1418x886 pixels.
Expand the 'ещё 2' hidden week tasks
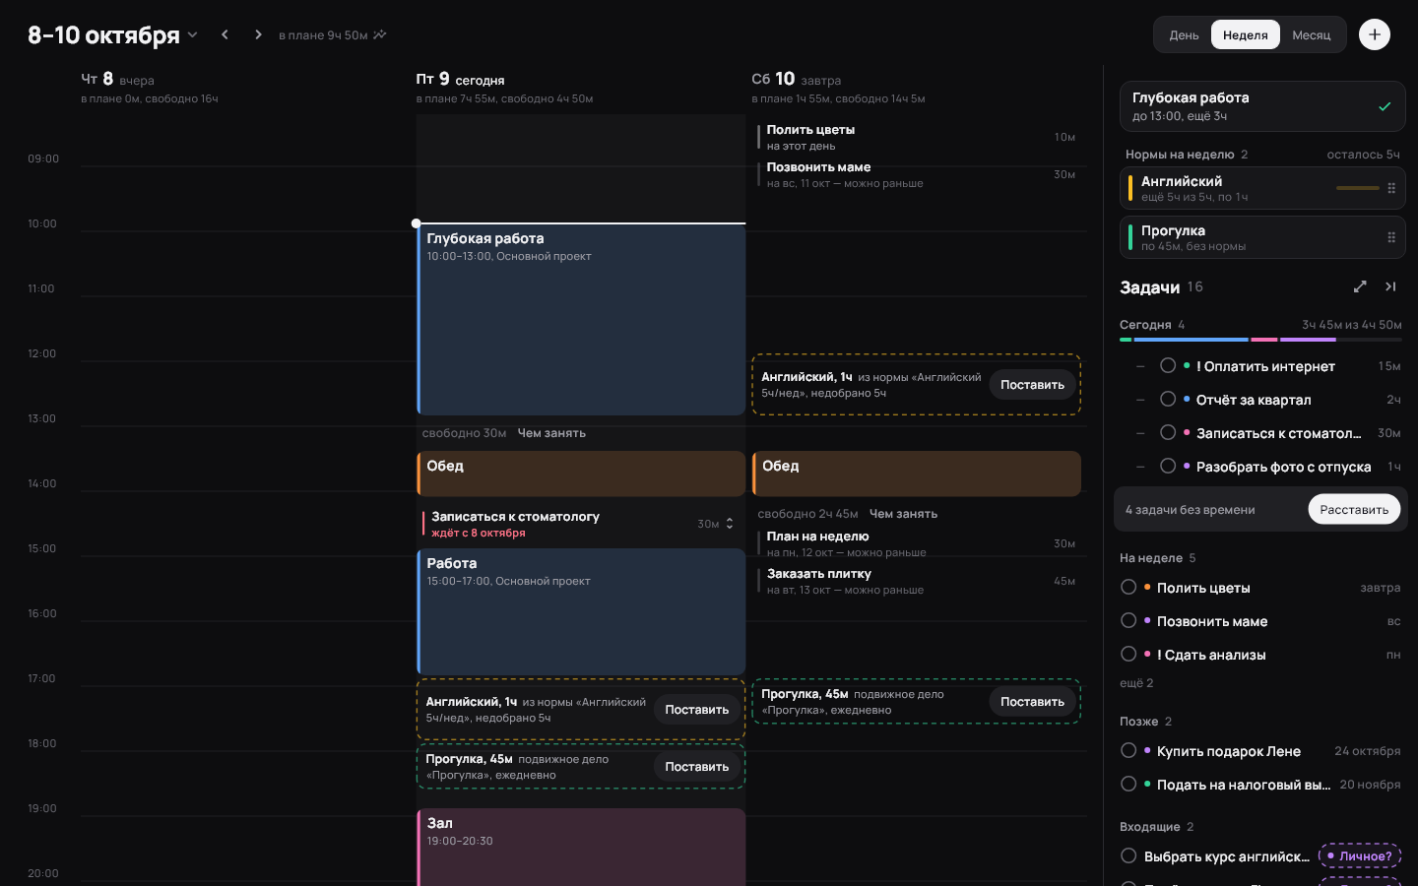[x=1136, y=683]
